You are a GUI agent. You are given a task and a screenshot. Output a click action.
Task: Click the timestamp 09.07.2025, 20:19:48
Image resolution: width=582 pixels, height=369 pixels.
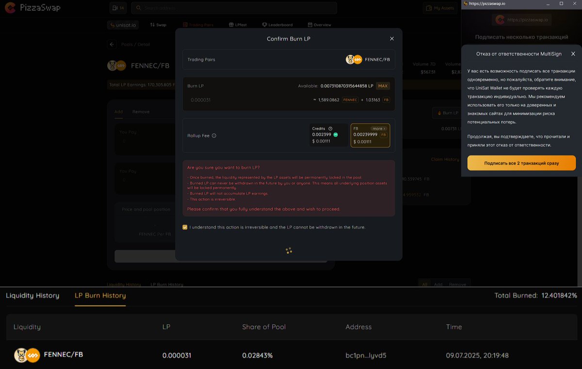[477, 355]
